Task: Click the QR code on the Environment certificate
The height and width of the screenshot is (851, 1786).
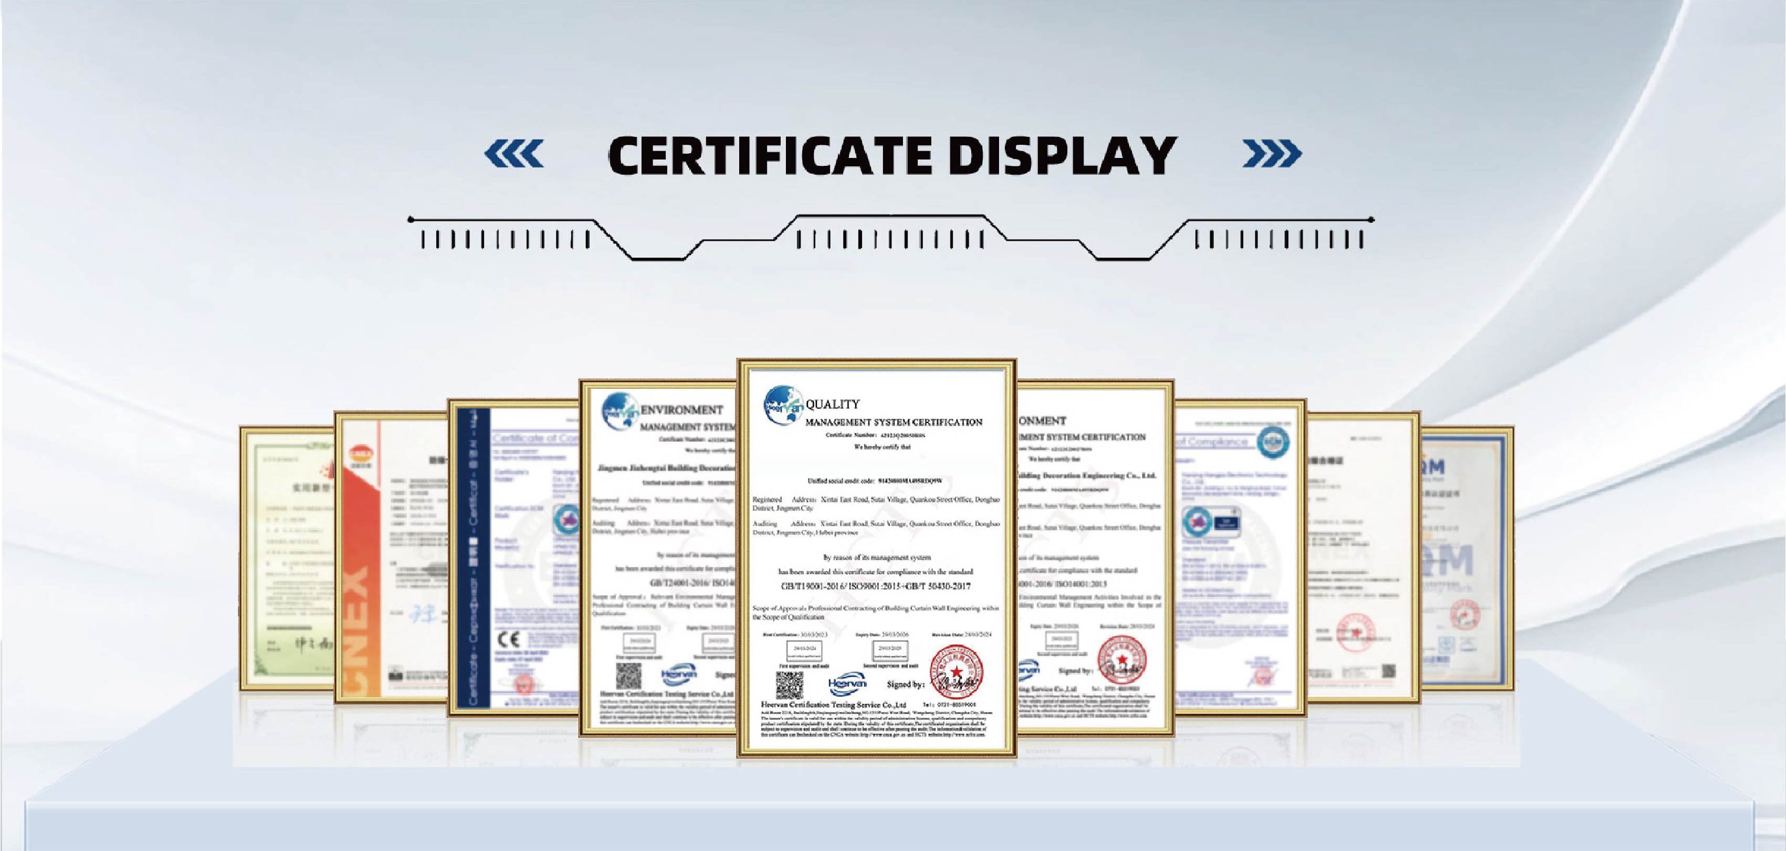Action: (x=628, y=676)
